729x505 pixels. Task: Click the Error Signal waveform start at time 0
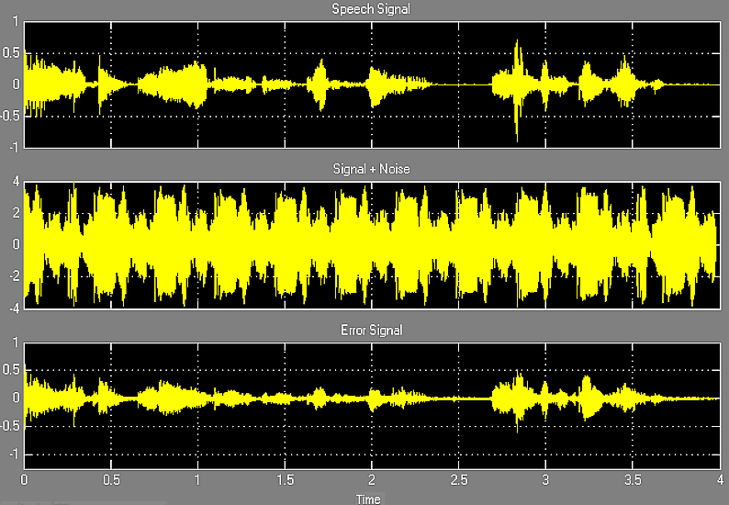pos(27,398)
